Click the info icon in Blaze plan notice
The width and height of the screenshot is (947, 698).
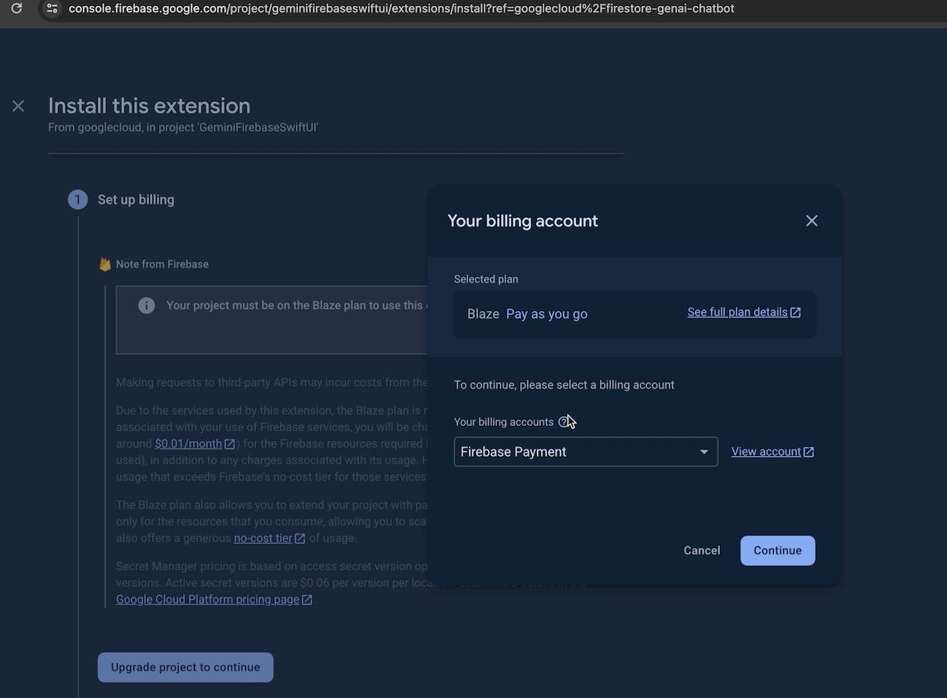coord(147,306)
